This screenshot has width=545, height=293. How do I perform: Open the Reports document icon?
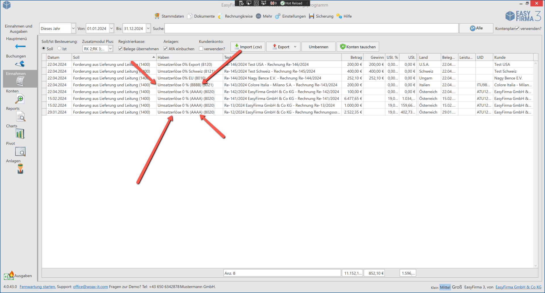click(x=21, y=117)
